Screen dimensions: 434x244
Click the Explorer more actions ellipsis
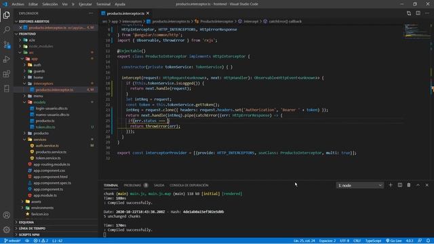[x=91, y=13]
